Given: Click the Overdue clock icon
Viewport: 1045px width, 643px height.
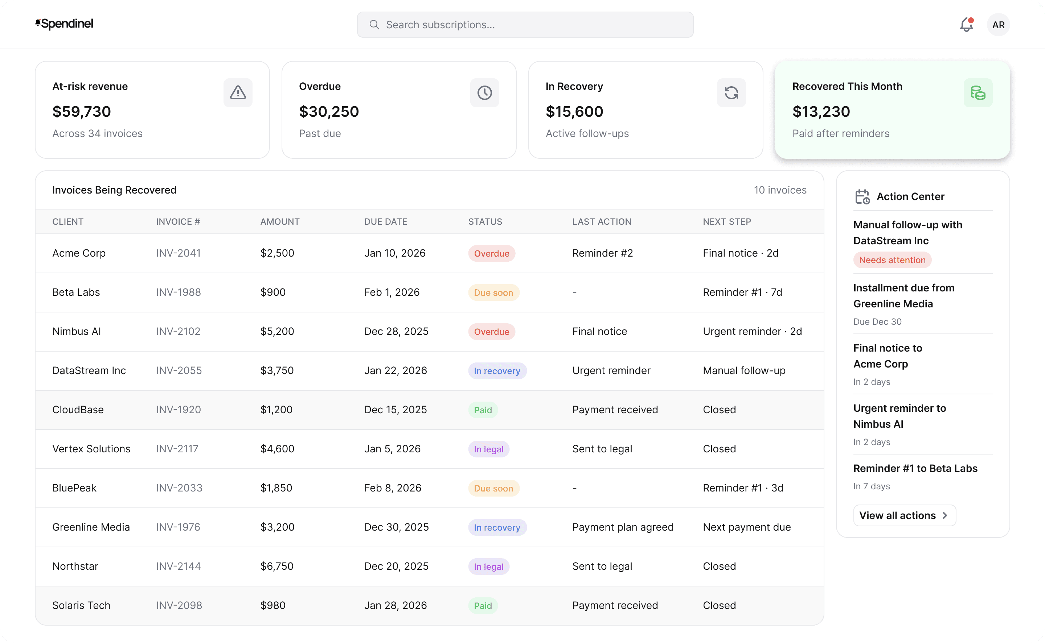Looking at the screenshot, I should tap(484, 93).
